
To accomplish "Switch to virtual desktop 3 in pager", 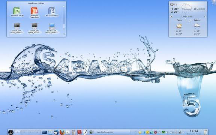I will coord(31,132).
